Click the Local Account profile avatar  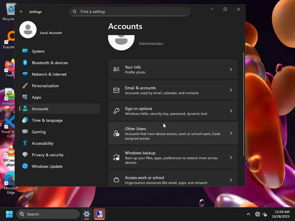pos(28,30)
